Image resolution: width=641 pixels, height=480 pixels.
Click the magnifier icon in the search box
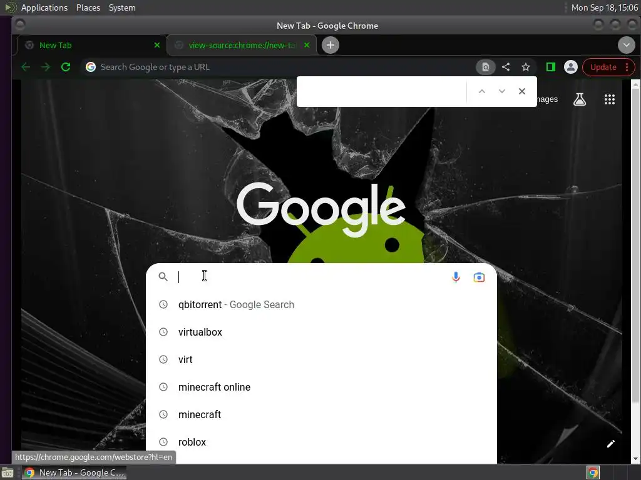[x=163, y=277]
